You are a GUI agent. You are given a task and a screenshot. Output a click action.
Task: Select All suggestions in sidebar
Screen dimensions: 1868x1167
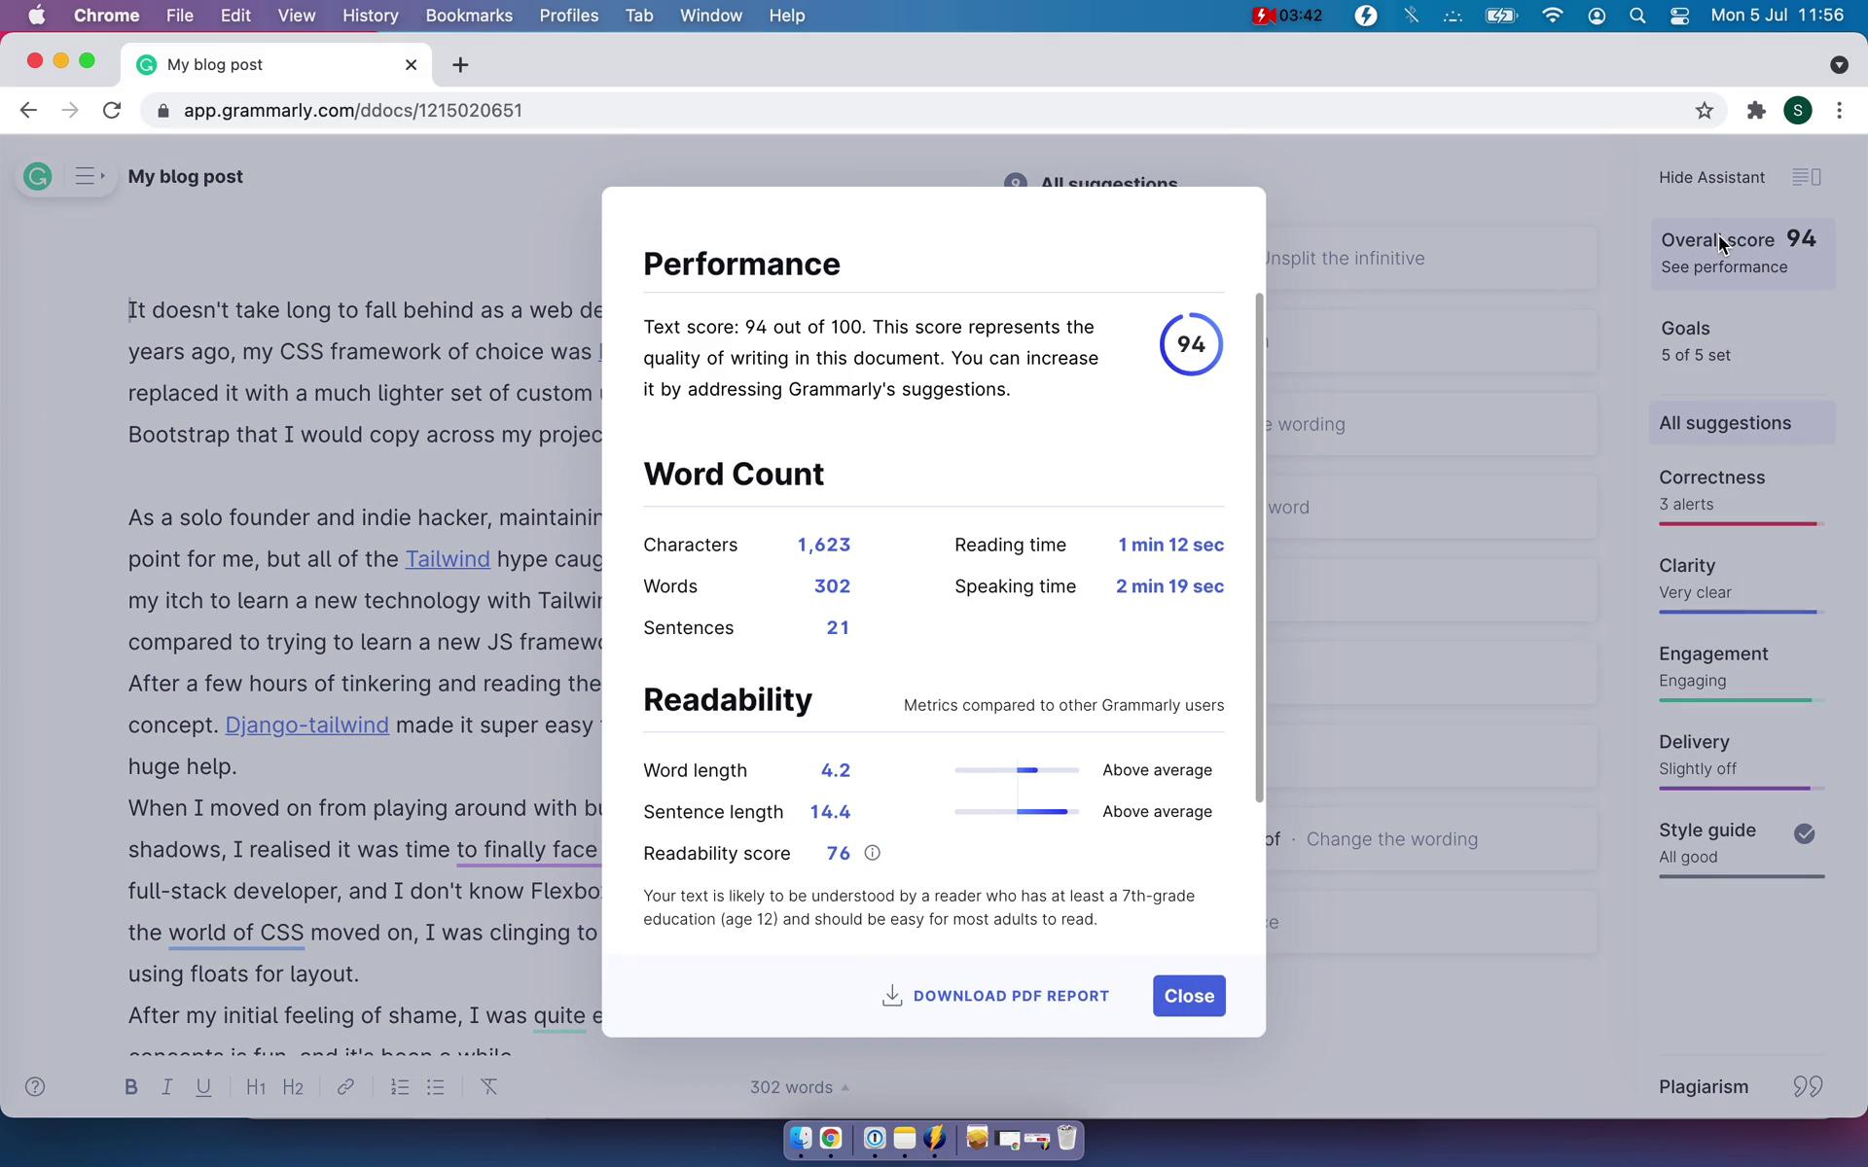[x=1742, y=423]
